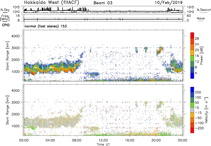The height and width of the screenshot is (146, 211).
Task: Click the title Hokkaido West (fitACF)
Action: point(51,3)
